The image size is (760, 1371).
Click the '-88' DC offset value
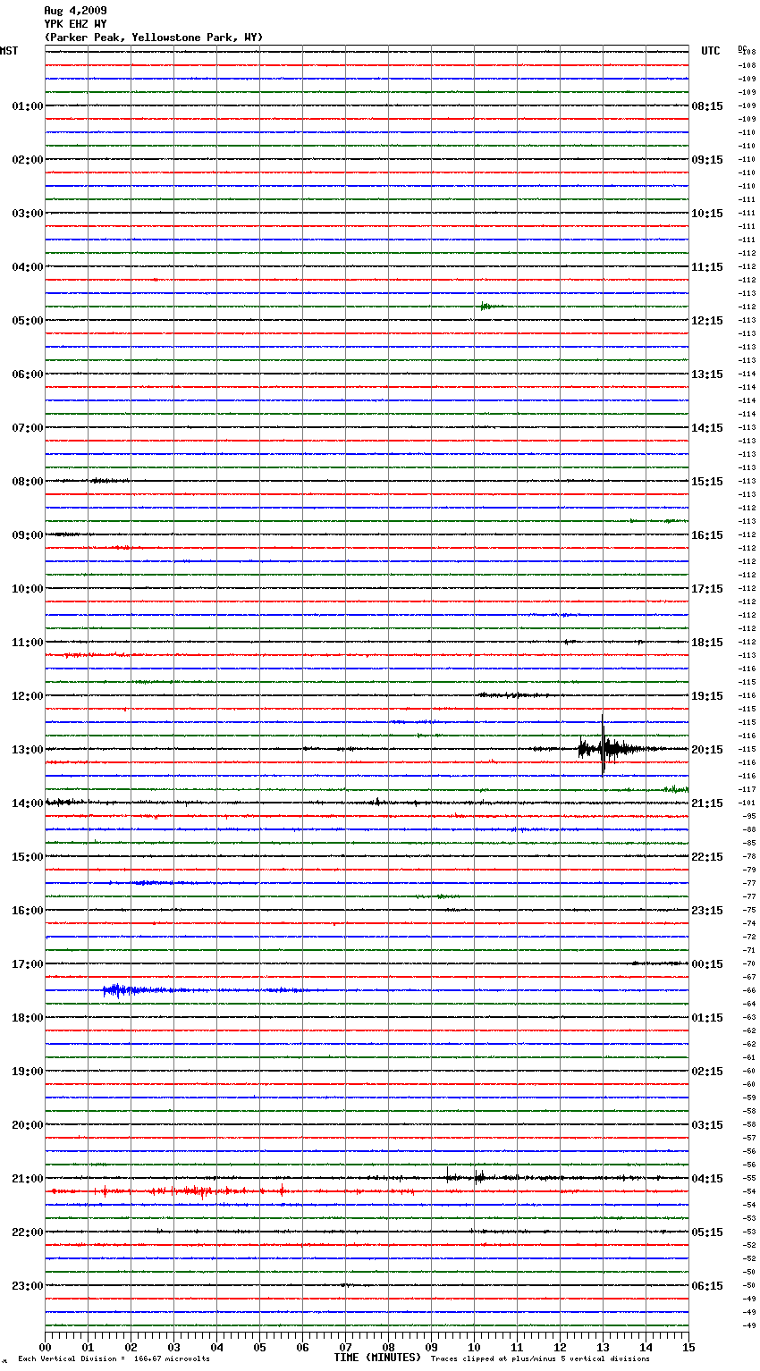(x=749, y=829)
